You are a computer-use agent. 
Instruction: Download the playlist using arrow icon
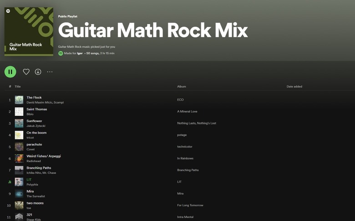click(x=38, y=72)
